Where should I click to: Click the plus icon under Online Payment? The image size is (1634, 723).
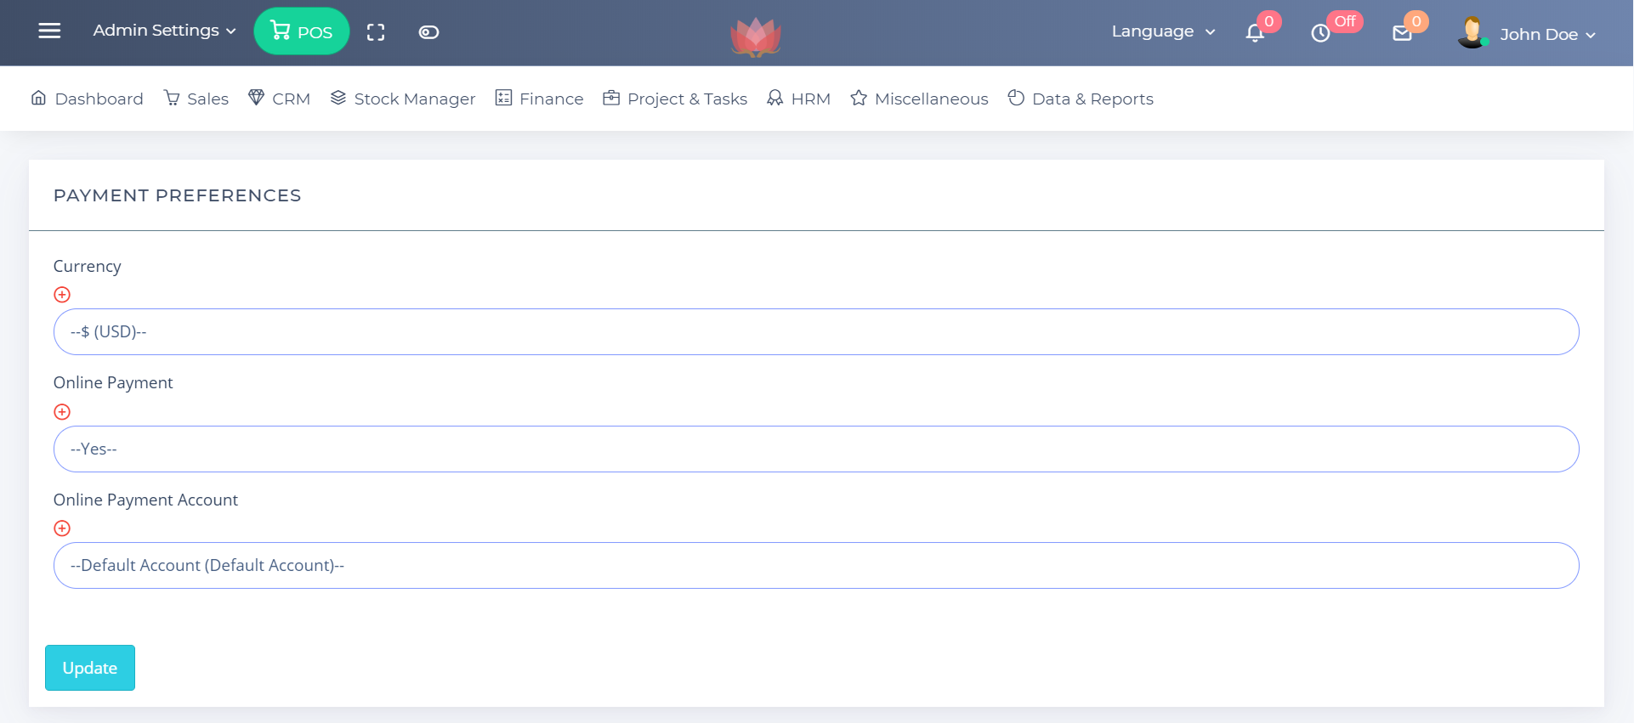(62, 412)
